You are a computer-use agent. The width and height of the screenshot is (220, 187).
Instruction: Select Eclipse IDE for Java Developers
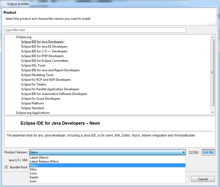tap(42, 42)
